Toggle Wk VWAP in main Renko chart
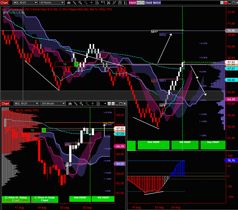This screenshot has width=238, height=210. click(x=185, y=145)
